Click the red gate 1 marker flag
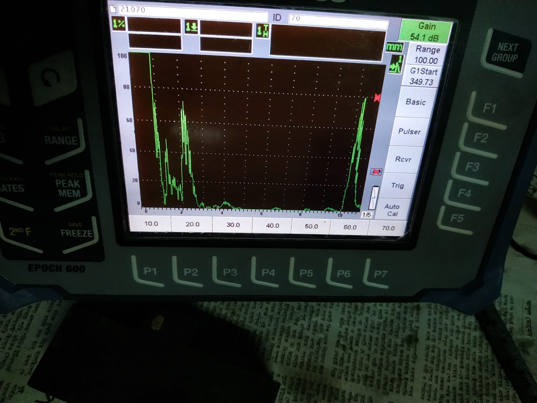537x403 pixels. (377, 98)
